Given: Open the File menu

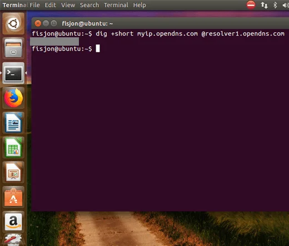Looking at the screenshot, I should tap(34, 5).
